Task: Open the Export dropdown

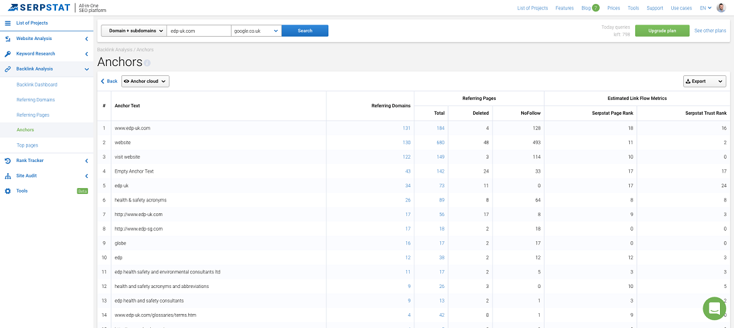Action: click(x=705, y=81)
